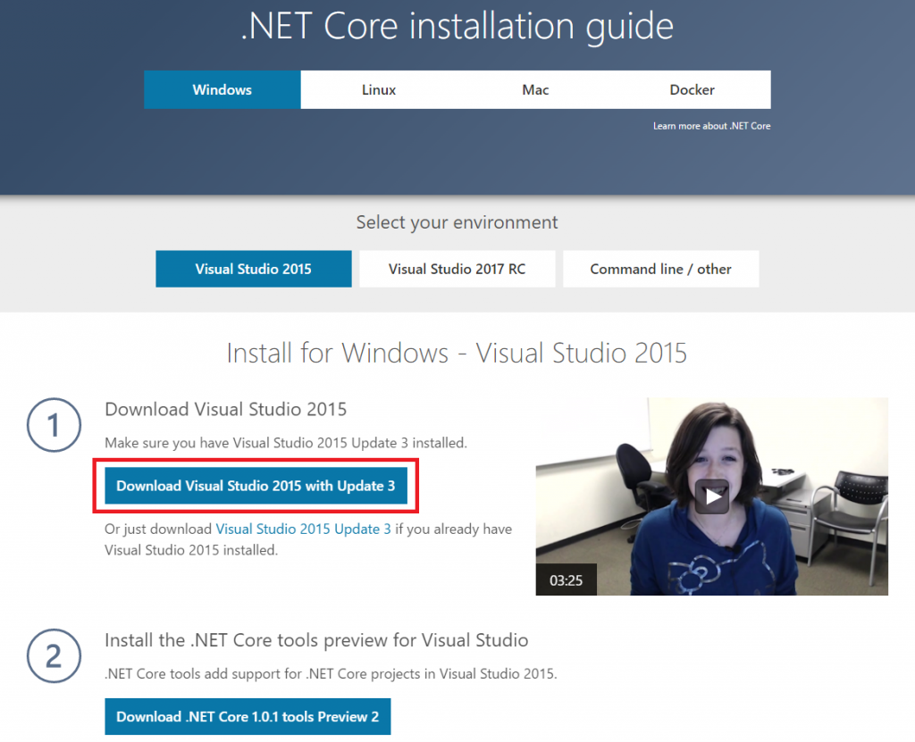
Task: Select the Windows platform tab
Action: (222, 90)
